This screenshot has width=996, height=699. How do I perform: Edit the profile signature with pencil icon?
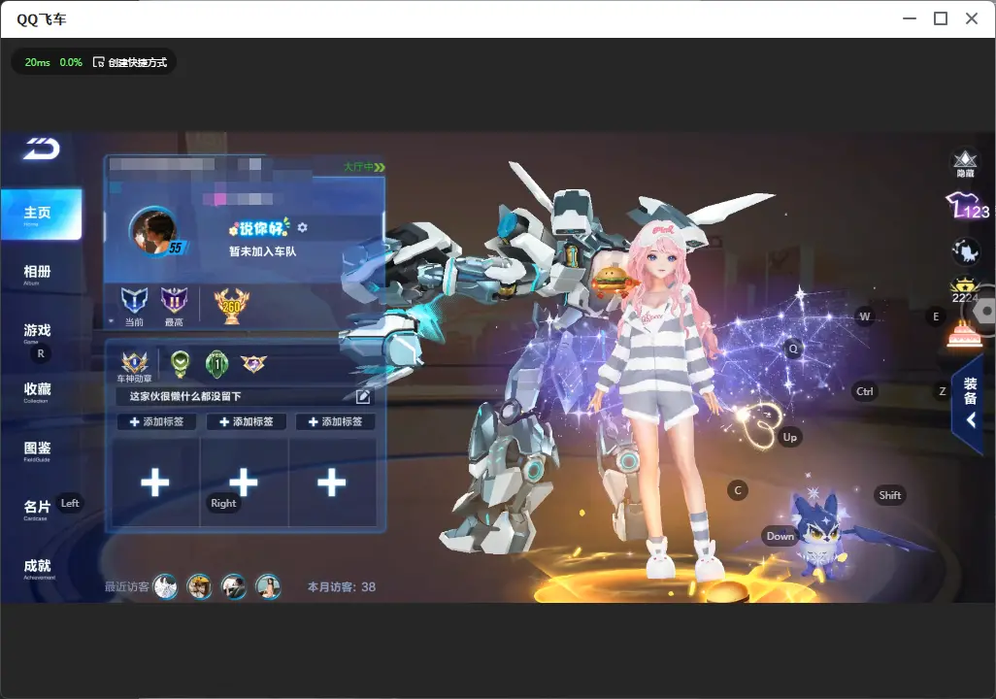click(363, 396)
